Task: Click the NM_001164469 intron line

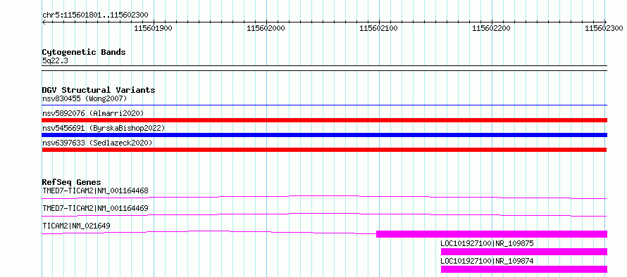Action: 324,214
